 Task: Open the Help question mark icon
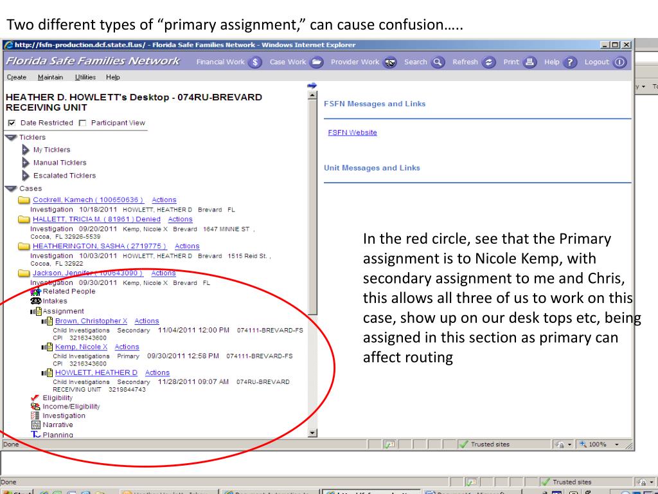point(569,62)
